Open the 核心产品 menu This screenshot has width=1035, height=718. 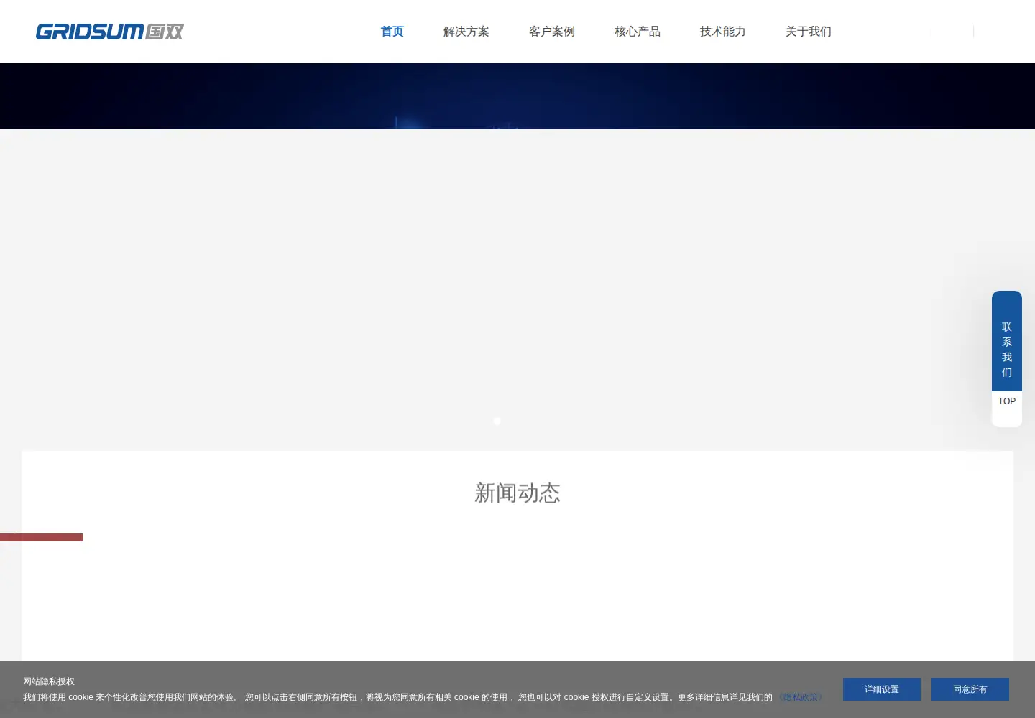point(638,32)
